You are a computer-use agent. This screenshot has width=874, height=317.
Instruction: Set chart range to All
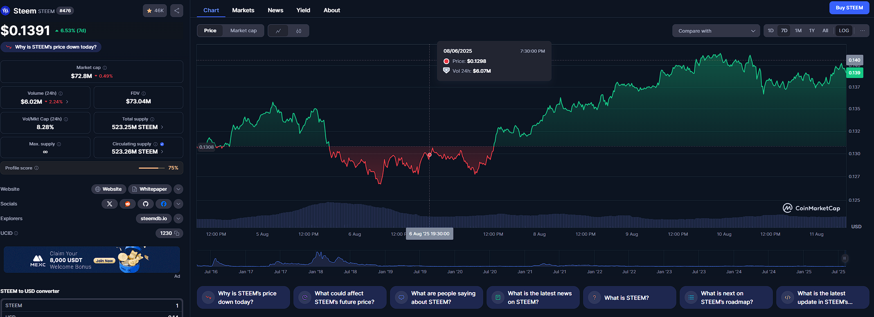pos(825,31)
